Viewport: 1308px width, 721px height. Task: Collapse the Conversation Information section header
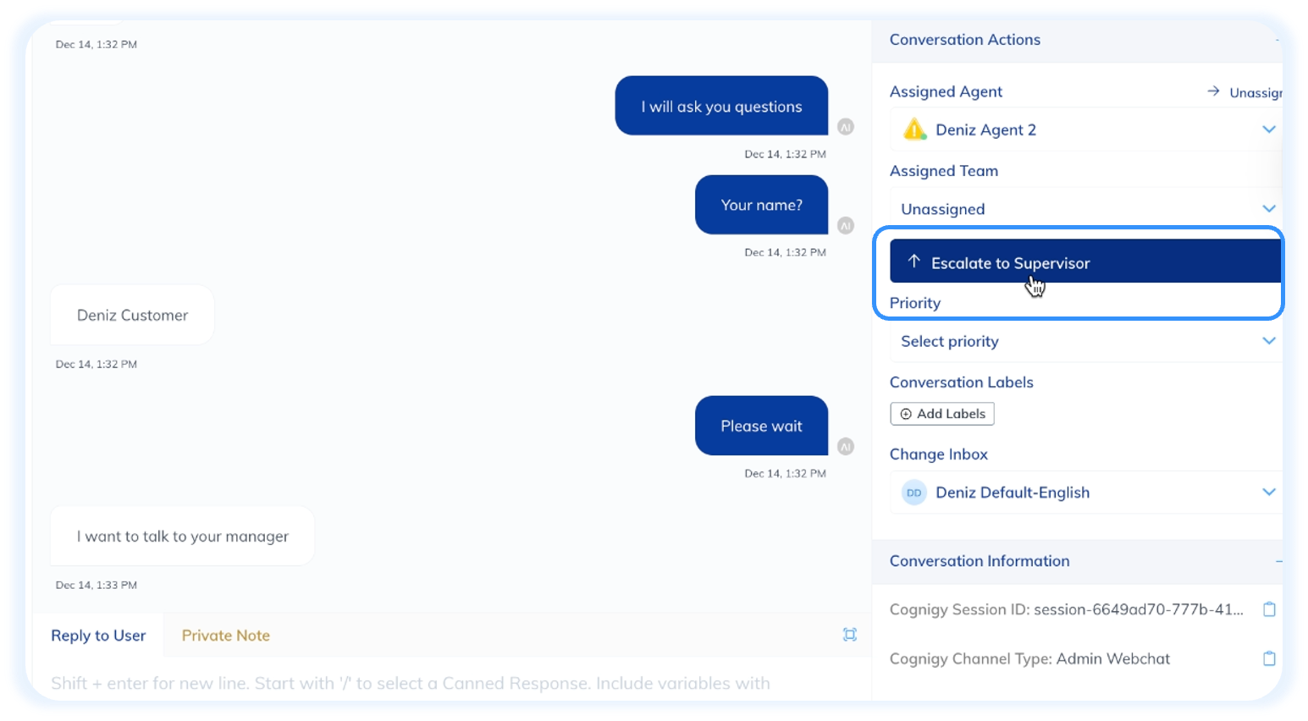pos(1075,561)
